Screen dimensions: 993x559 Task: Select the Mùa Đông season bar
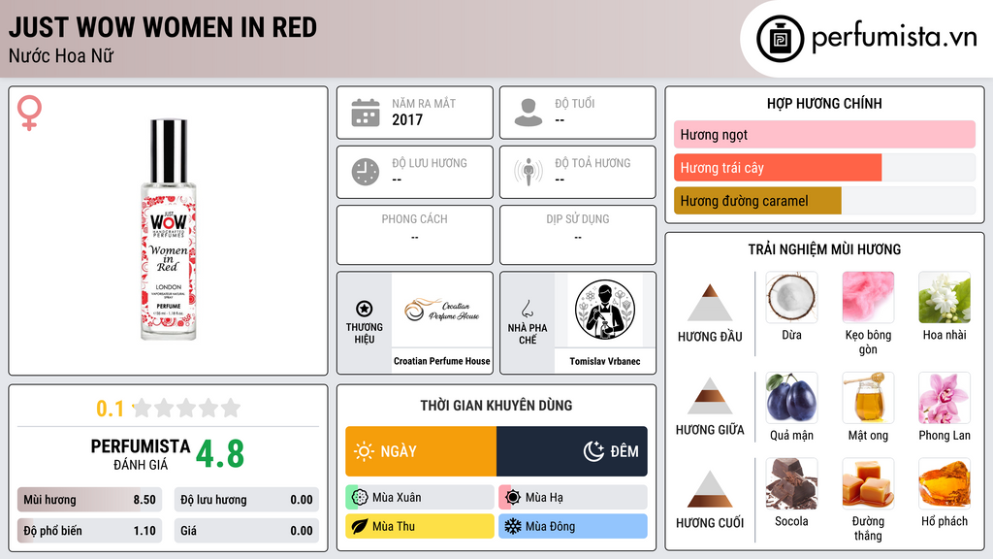coord(573,526)
